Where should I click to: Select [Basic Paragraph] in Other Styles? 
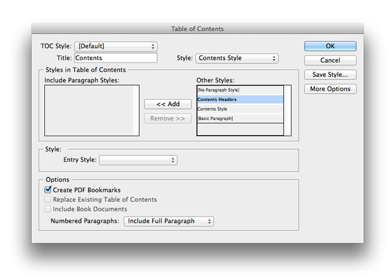(240, 118)
